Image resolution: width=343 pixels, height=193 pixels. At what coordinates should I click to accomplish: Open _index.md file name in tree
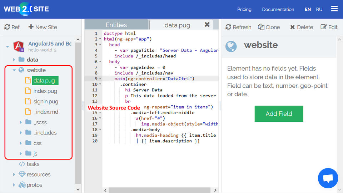[x=46, y=112]
